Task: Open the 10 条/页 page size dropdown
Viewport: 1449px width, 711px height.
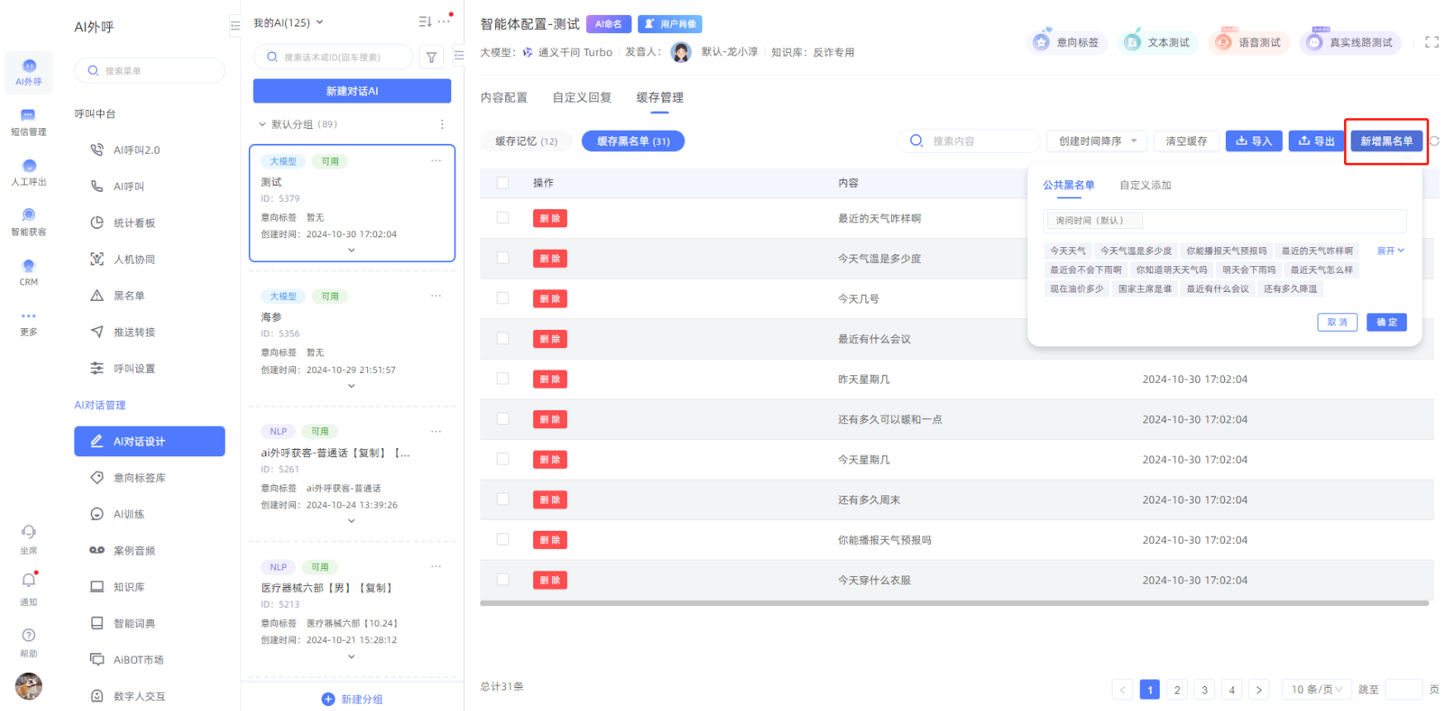Action: tap(1316, 690)
